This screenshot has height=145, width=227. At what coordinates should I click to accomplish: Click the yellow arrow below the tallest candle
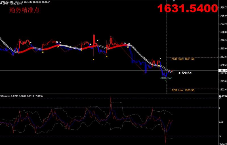94,59
